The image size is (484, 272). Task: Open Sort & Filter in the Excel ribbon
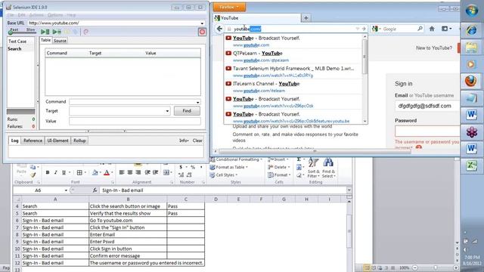[x=313, y=168]
